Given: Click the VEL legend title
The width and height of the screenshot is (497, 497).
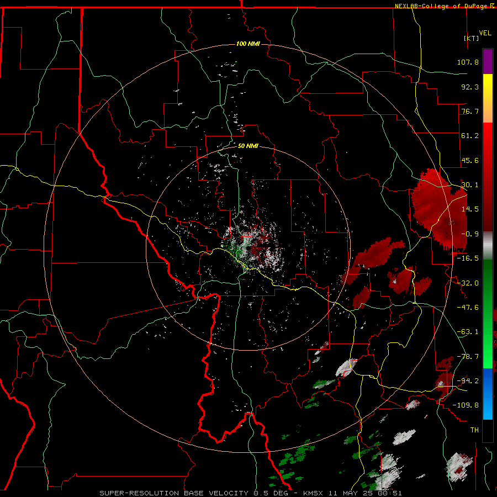Looking at the screenshot, I should pyautogui.click(x=485, y=33).
